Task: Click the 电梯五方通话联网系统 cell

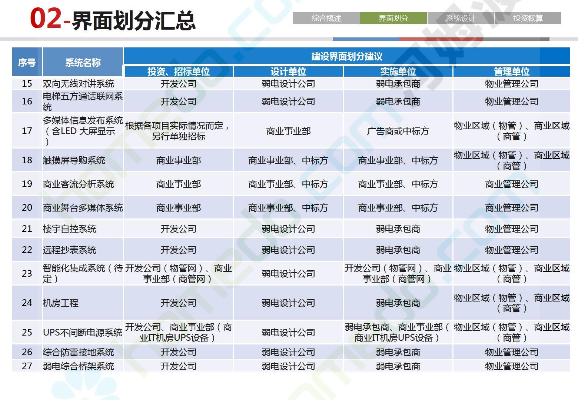Action: click(83, 101)
